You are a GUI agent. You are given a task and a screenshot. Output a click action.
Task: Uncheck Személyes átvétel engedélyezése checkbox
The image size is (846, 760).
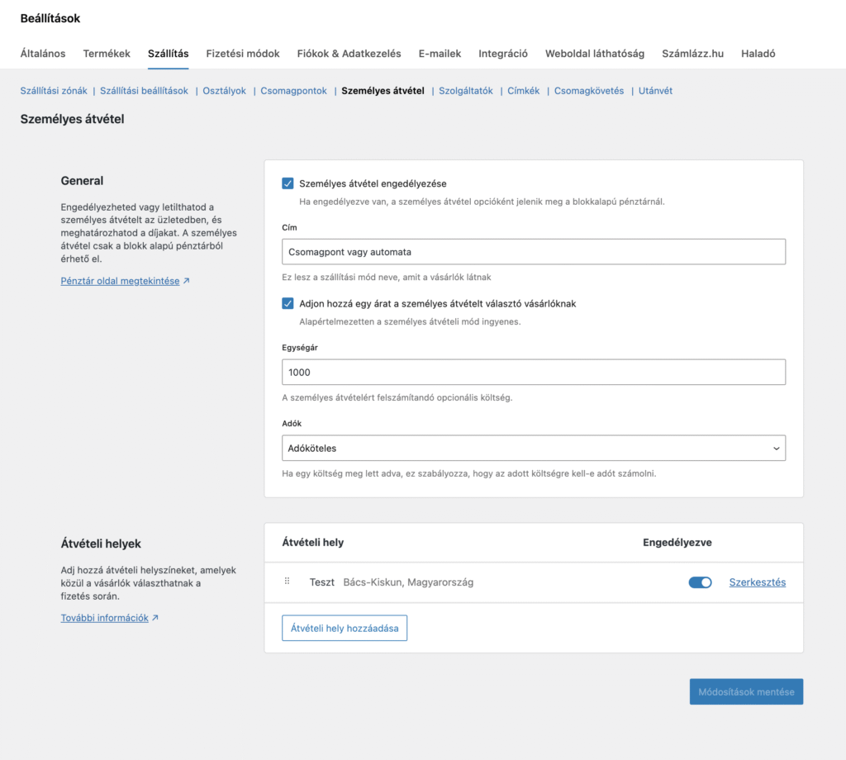coord(288,183)
